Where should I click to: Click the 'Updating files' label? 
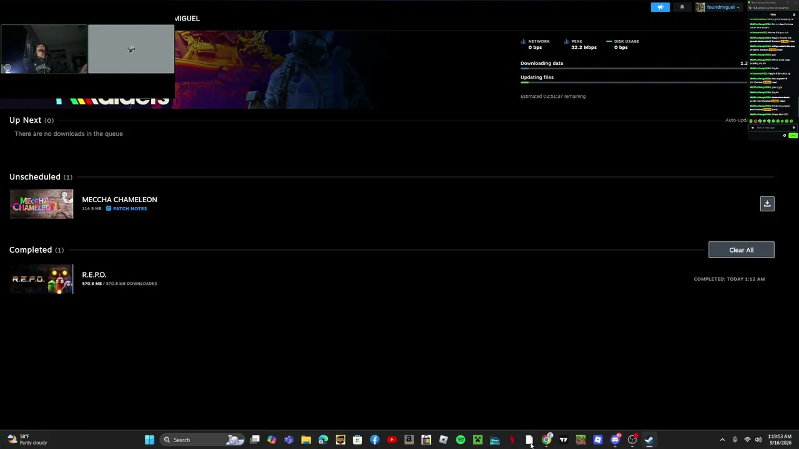pyautogui.click(x=537, y=77)
